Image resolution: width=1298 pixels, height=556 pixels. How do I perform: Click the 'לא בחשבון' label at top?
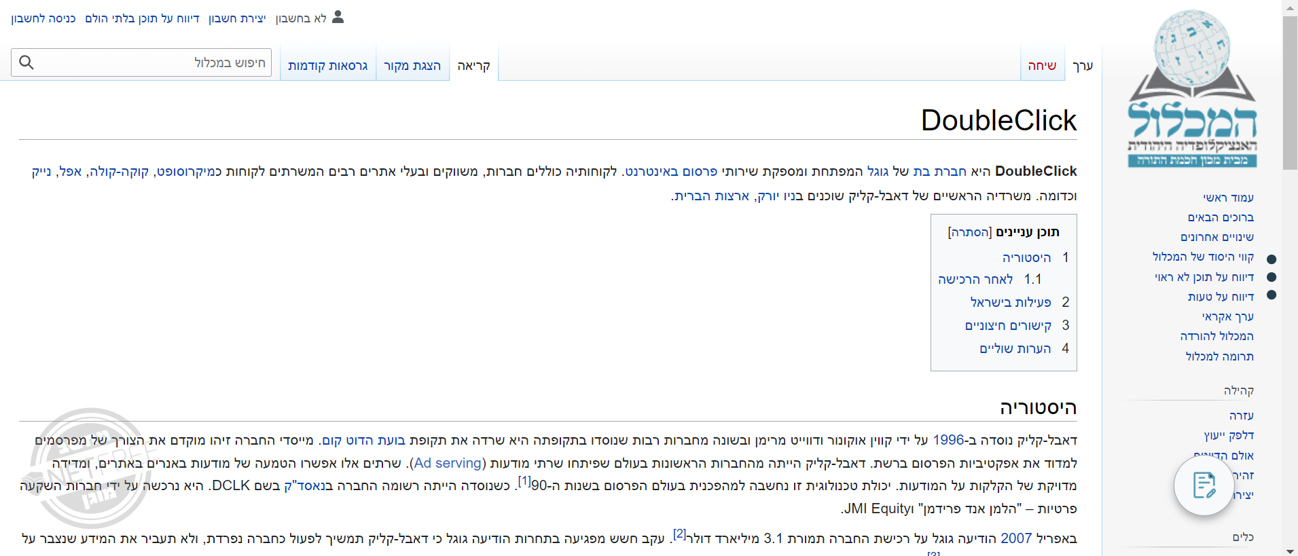pos(301,18)
